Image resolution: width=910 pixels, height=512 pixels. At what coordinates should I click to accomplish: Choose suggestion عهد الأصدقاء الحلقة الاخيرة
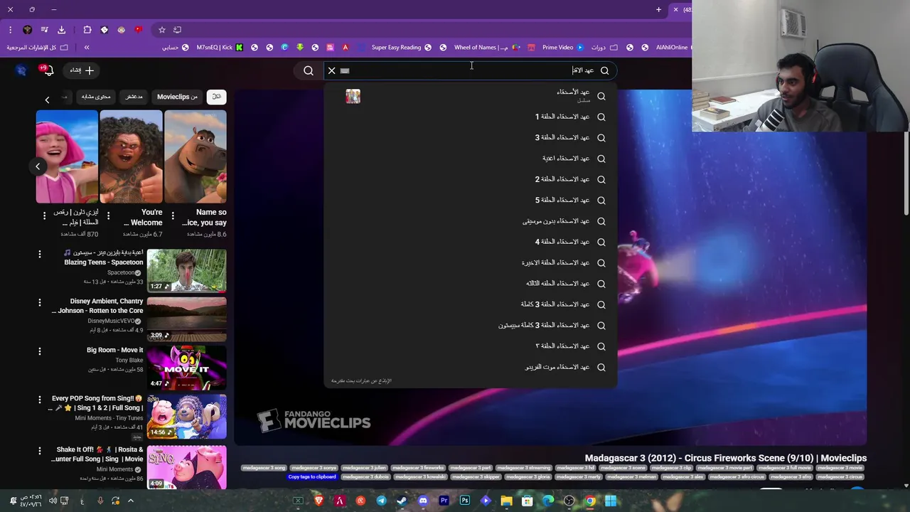[x=470, y=262]
